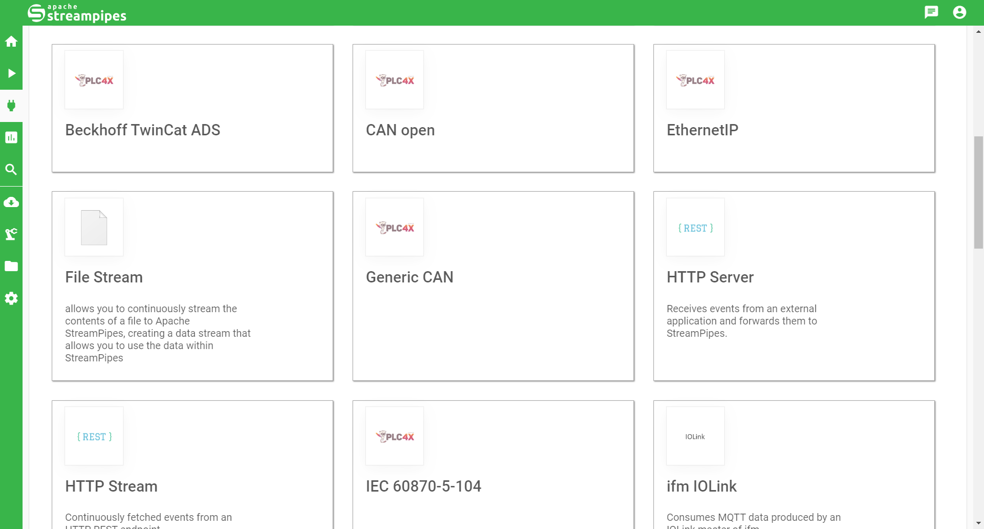Viewport: 984px width, 529px height.
Task: Open Data Explorer magnifier icon
Action: (11, 170)
